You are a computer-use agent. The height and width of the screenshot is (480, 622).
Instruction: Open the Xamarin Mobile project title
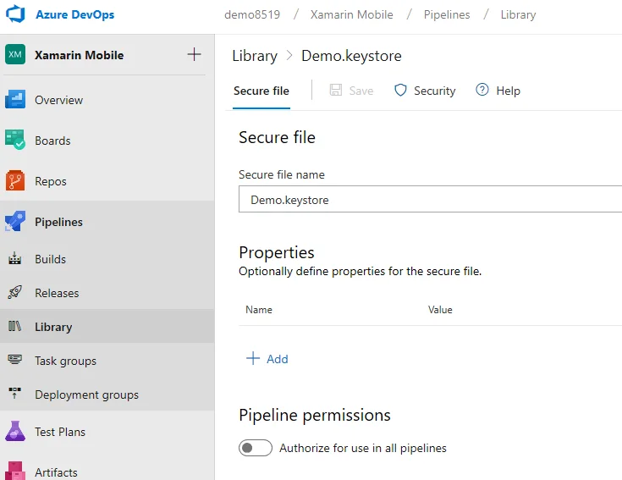click(x=80, y=55)
